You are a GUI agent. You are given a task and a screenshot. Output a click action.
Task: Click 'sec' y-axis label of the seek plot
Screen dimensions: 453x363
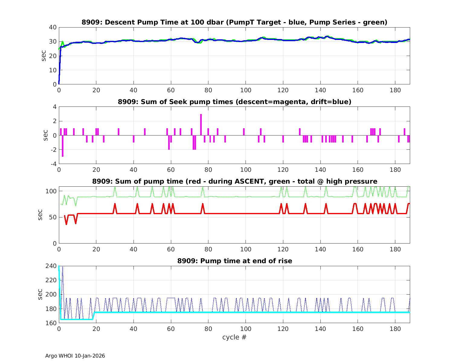(44, 135)
